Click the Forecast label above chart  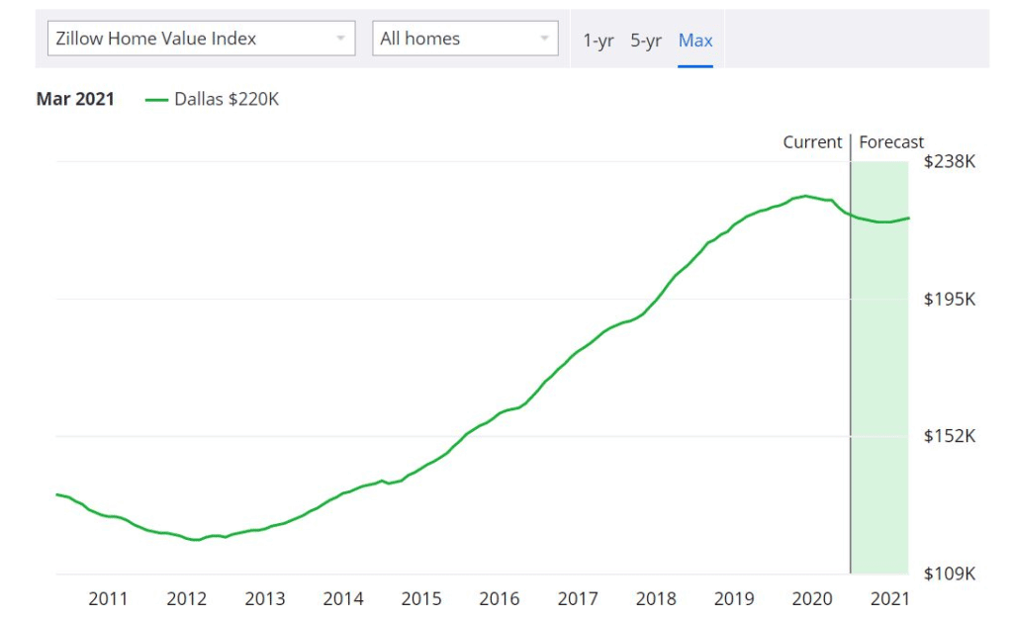pos(891,142)
